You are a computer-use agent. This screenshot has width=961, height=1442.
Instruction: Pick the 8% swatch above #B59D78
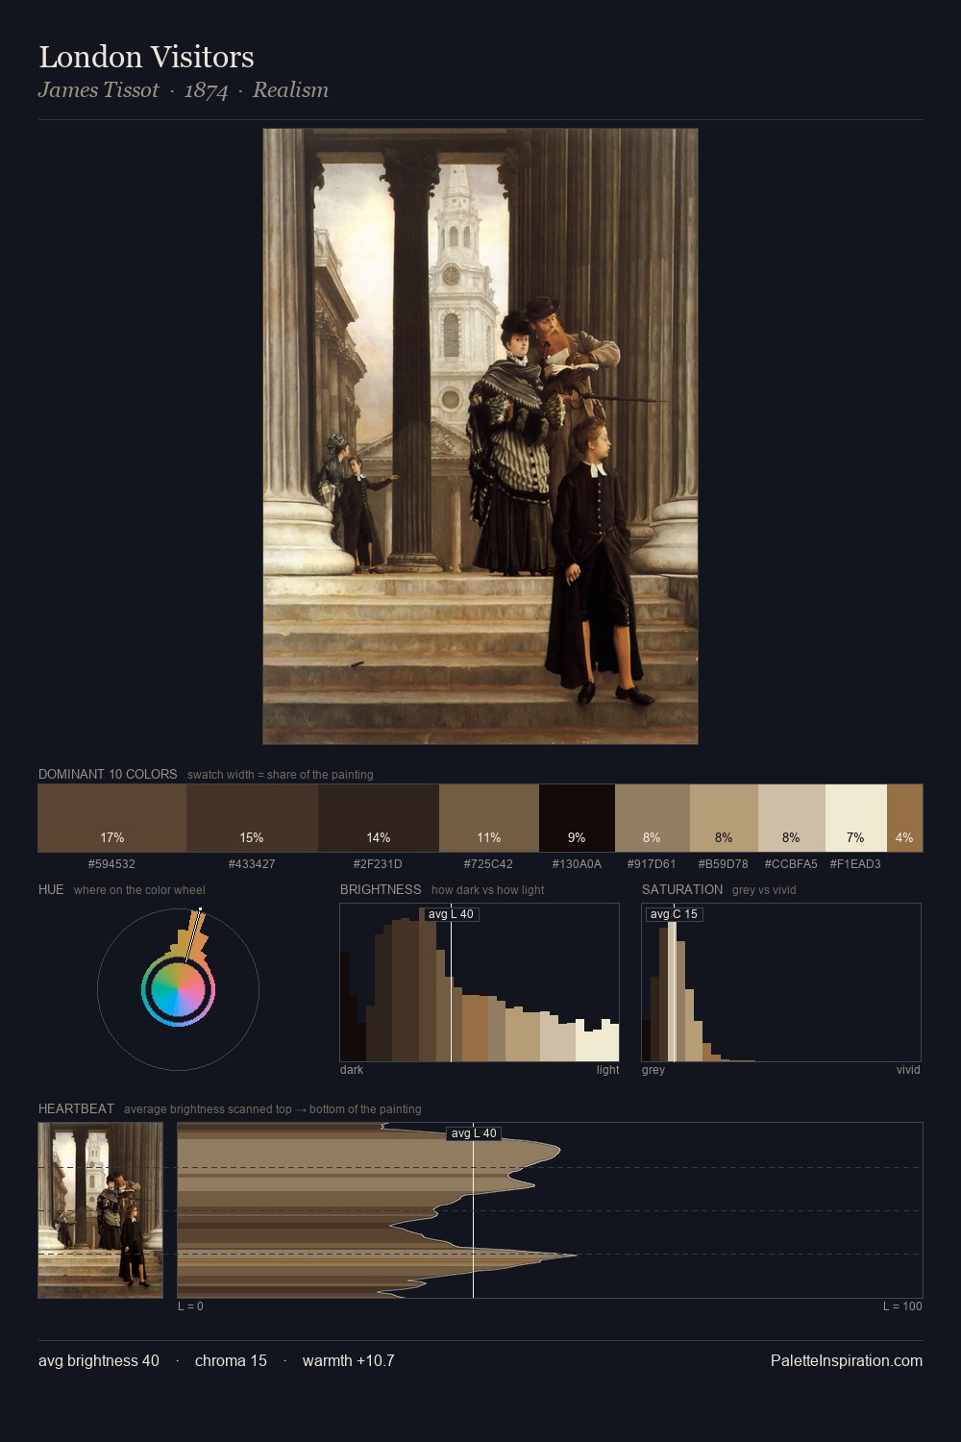[724, 818]
